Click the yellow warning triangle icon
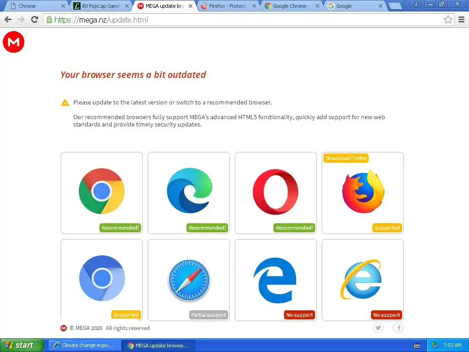469x352 pixels. coord(65,102)
